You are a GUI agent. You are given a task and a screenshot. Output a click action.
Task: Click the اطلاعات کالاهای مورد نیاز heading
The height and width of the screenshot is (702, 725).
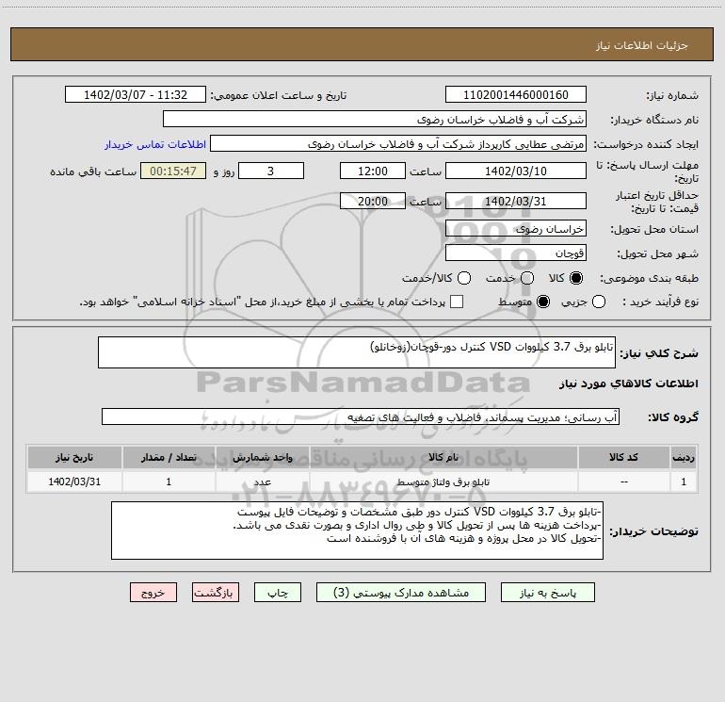pyautogui.click(x=628, y=384)
